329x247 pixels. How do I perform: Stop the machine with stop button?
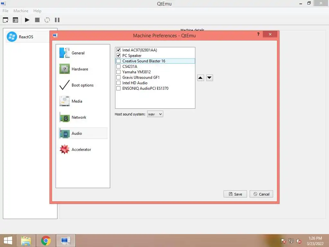point(37,20)
